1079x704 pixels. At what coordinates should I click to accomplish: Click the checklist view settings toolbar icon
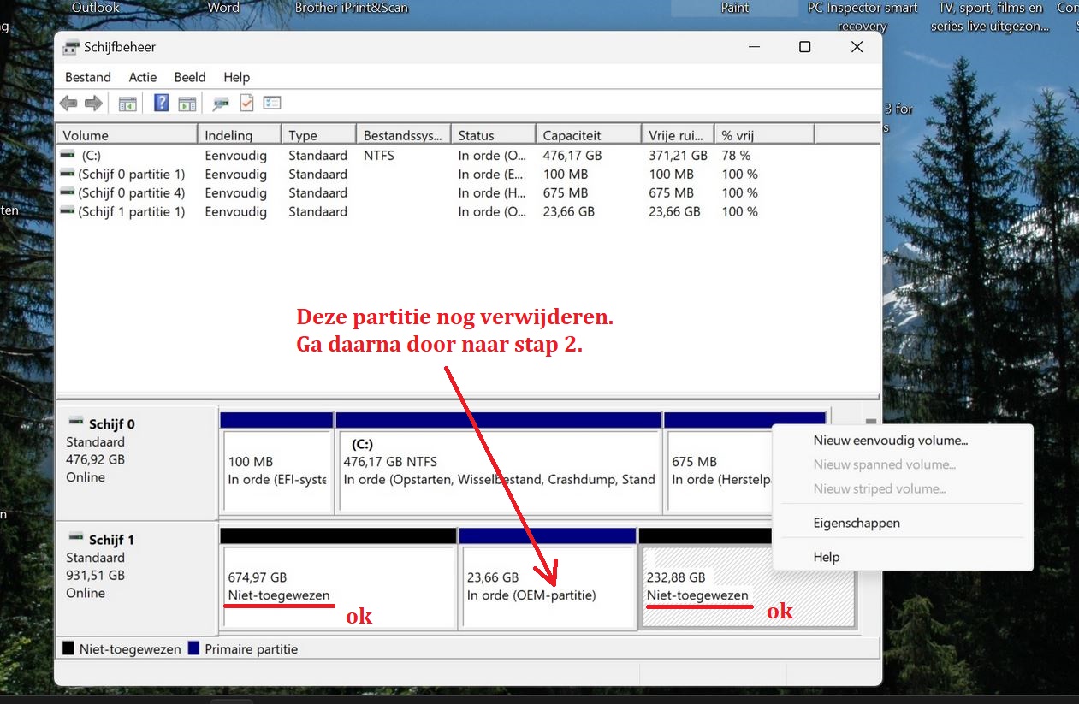pos(272,104)
